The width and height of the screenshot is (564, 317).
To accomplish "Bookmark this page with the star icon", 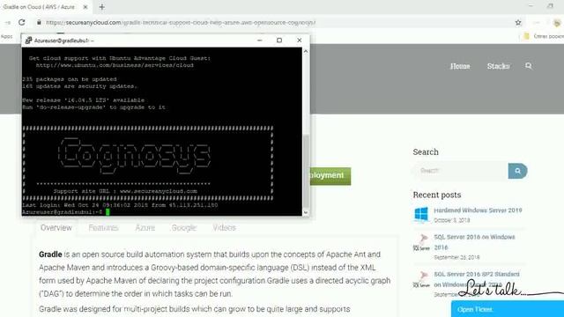I will (518, 22).
